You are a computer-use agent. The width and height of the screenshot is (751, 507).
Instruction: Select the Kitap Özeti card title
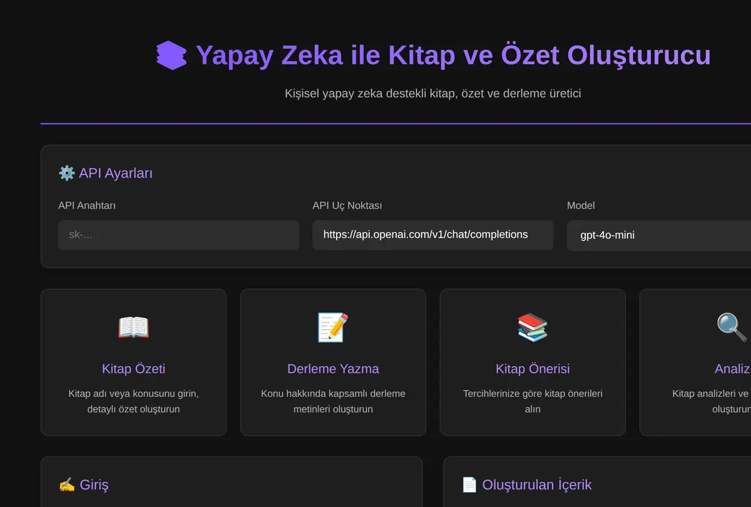point(133,369)
